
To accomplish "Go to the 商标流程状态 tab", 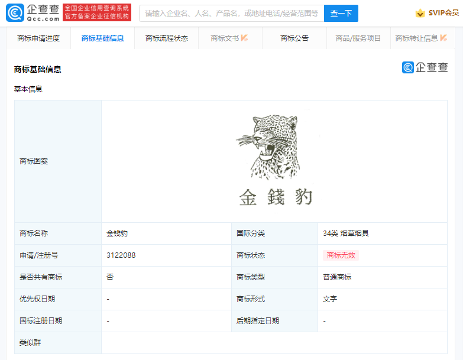I will (166, 38).
